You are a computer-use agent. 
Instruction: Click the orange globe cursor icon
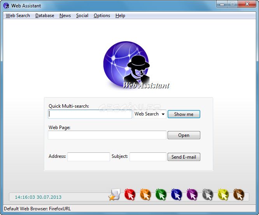point(145,194)
